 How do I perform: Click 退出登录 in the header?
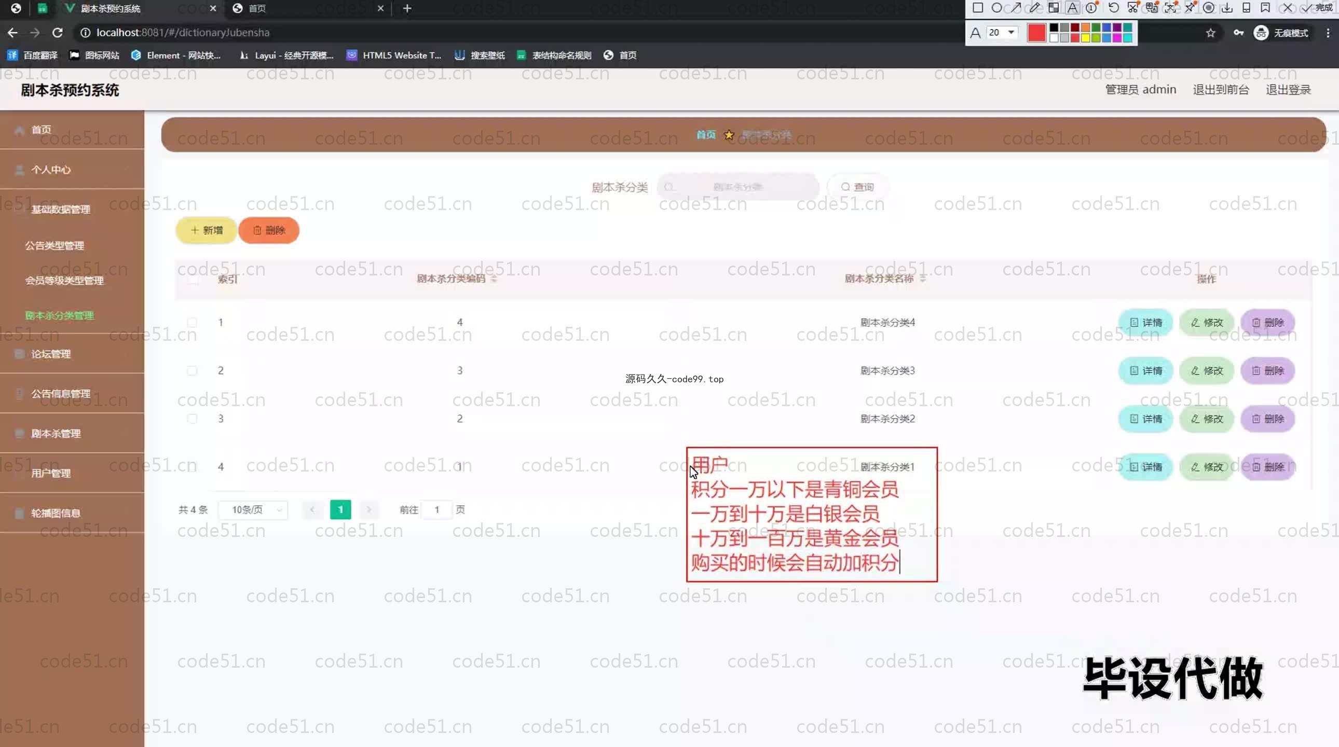1288,89
